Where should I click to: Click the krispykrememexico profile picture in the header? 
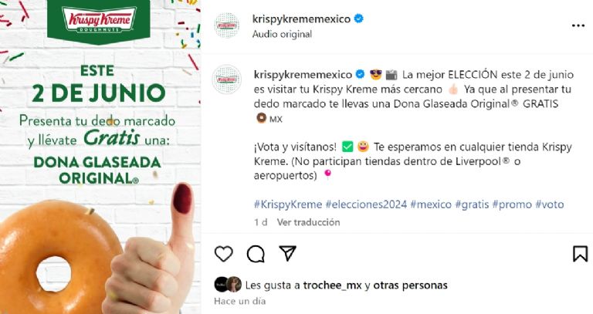pos(226,25)
